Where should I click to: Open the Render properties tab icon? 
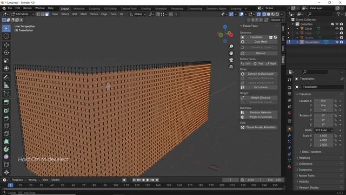point(290,88)
